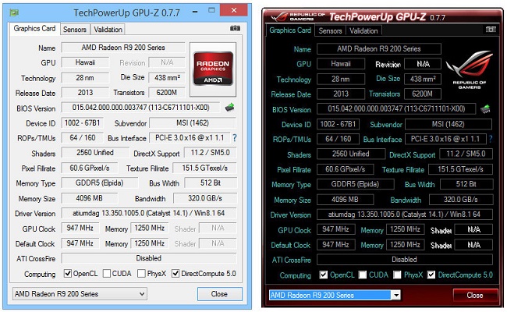The width and height of the screenshot is (507, 312).
Task: Toggle CUDA checkbox in ROG window
Action: [x=363, y=275]
